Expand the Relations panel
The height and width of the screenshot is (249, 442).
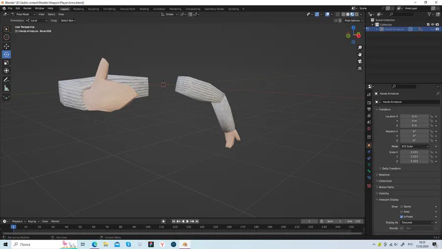point(384,175)
